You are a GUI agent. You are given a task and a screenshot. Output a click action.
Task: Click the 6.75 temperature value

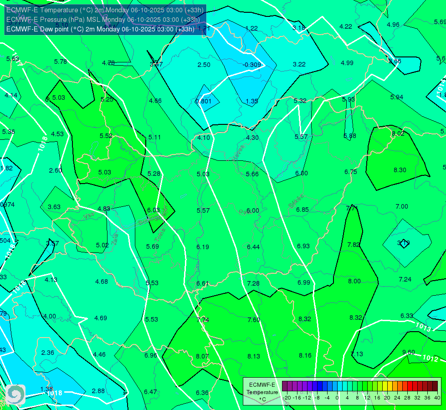coord(351,172)
